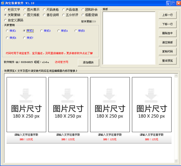Click the 复制代码 button
Screen dimensions: 181x166
[167, 51]
